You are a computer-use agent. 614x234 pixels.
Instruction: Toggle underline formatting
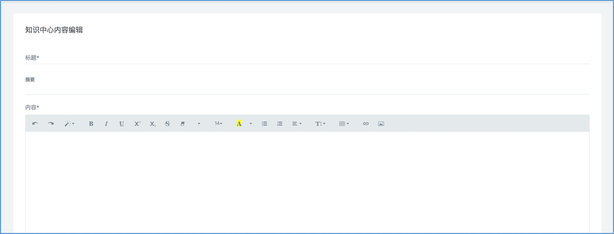(x=121, y=124)
